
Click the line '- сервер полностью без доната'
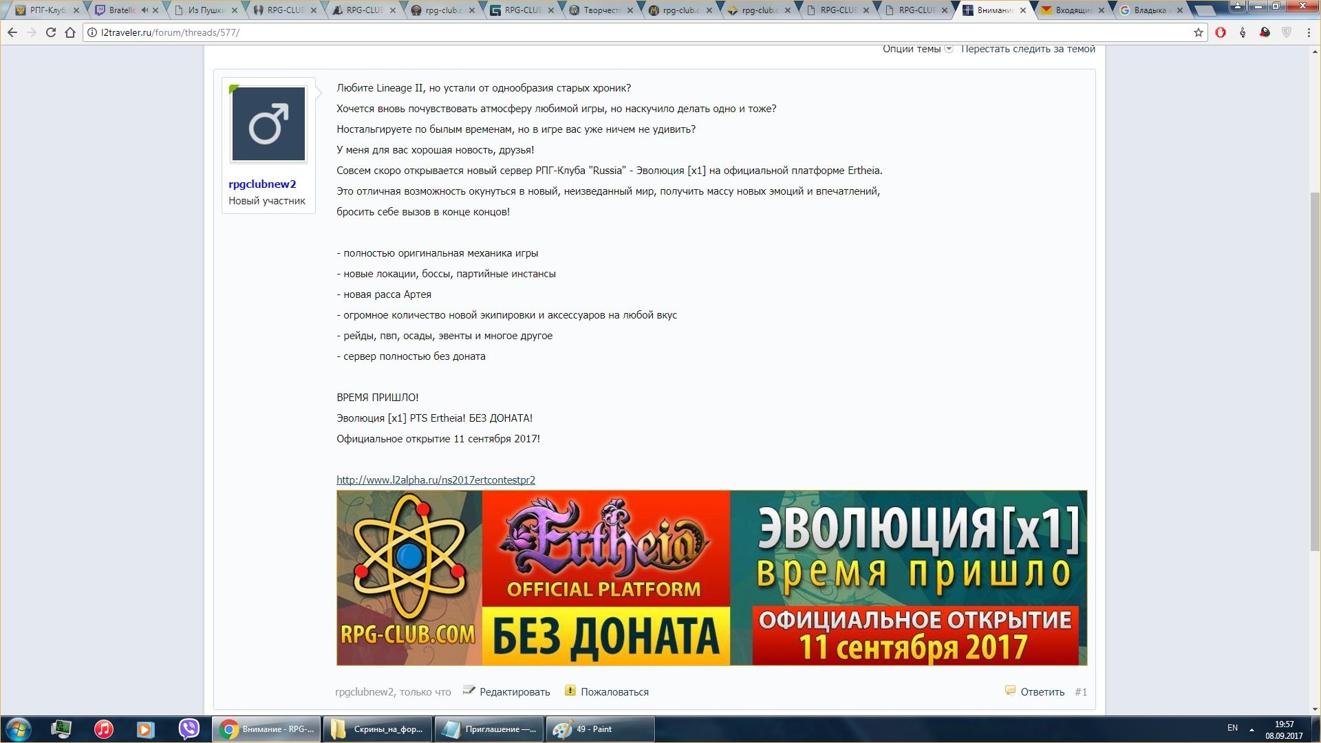[x=411, y=356]
